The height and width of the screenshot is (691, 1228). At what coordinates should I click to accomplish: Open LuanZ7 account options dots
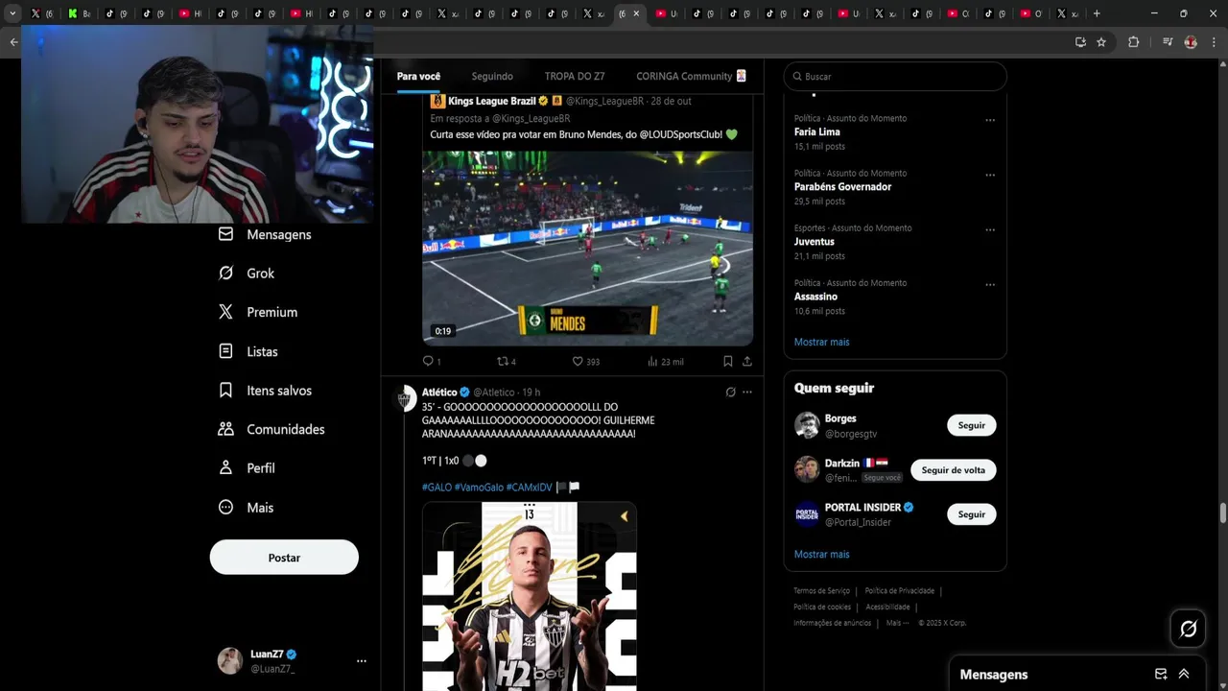(x=362, y=661)
